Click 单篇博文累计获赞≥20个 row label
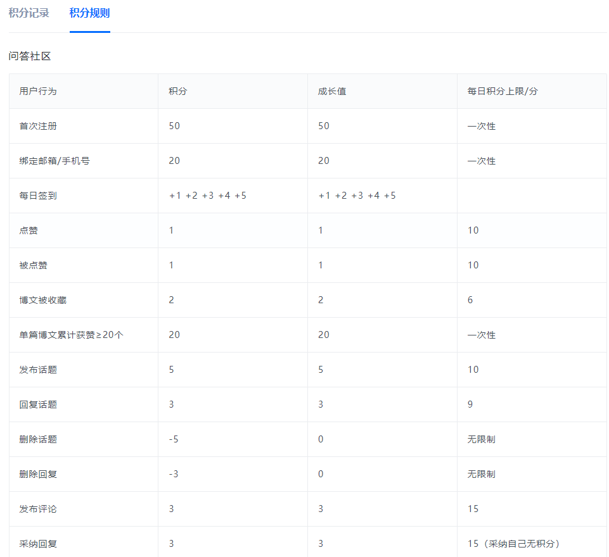This screenshot has height=557, width=609. point(71,335)
